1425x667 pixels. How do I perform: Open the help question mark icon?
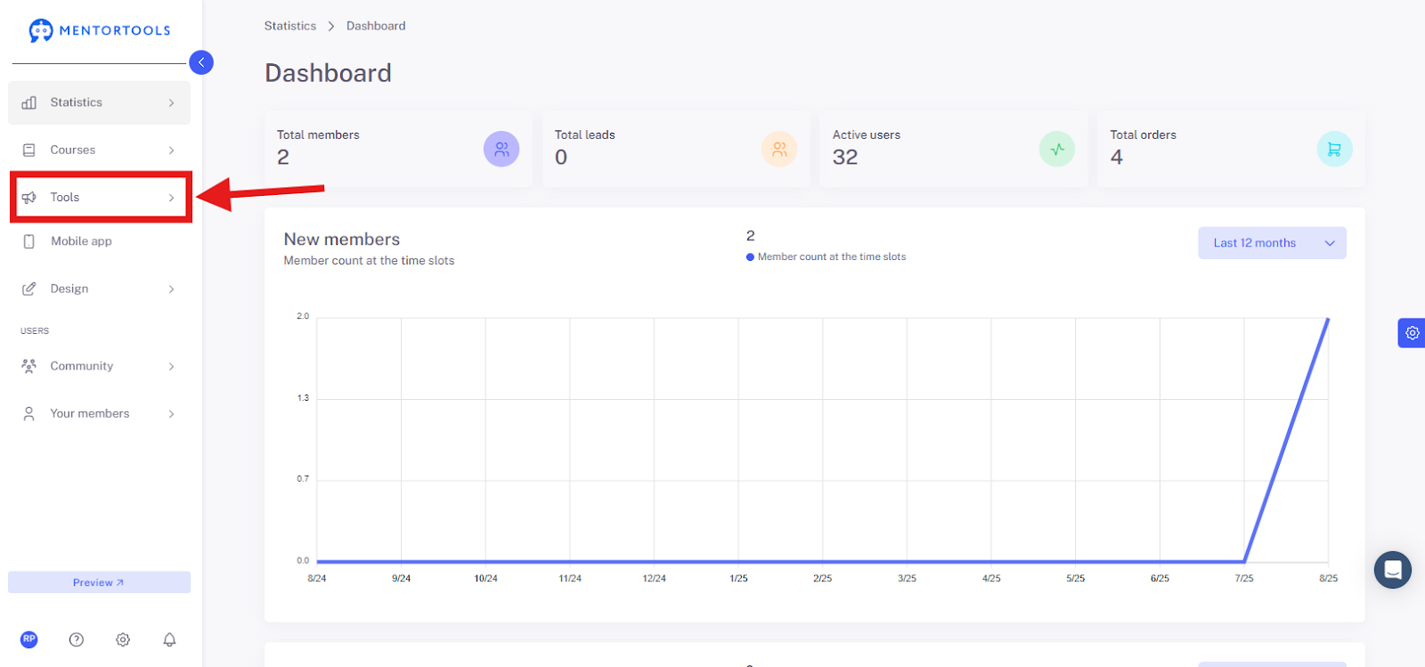click(x=77, y=639)
